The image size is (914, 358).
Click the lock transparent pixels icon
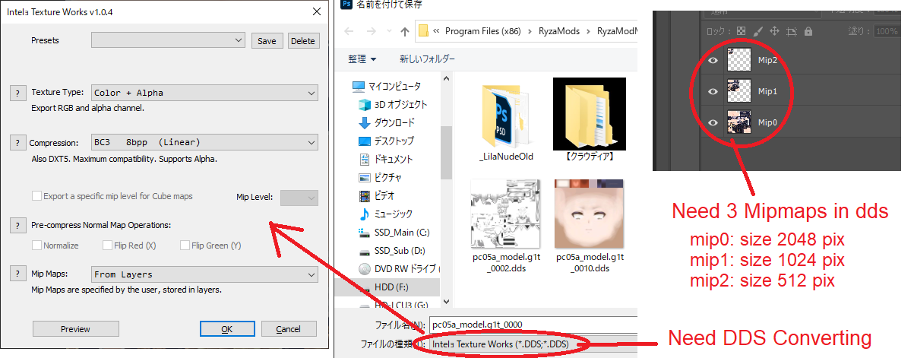[x=741, y=31]
